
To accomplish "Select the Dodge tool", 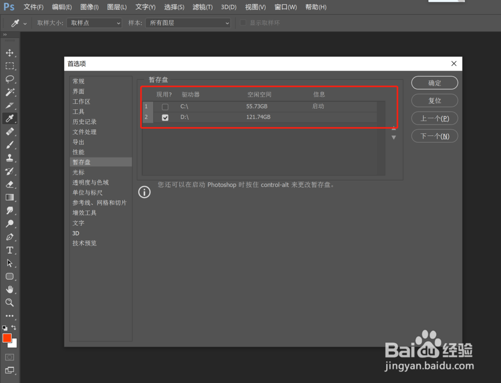I will tap(10, 224).
